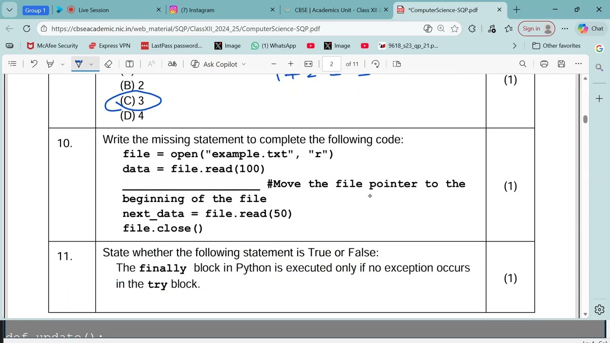The image size is (610, 343).
Task: Switch to CBSE Academics Unit tab
Action: click(x=337, y=10)
